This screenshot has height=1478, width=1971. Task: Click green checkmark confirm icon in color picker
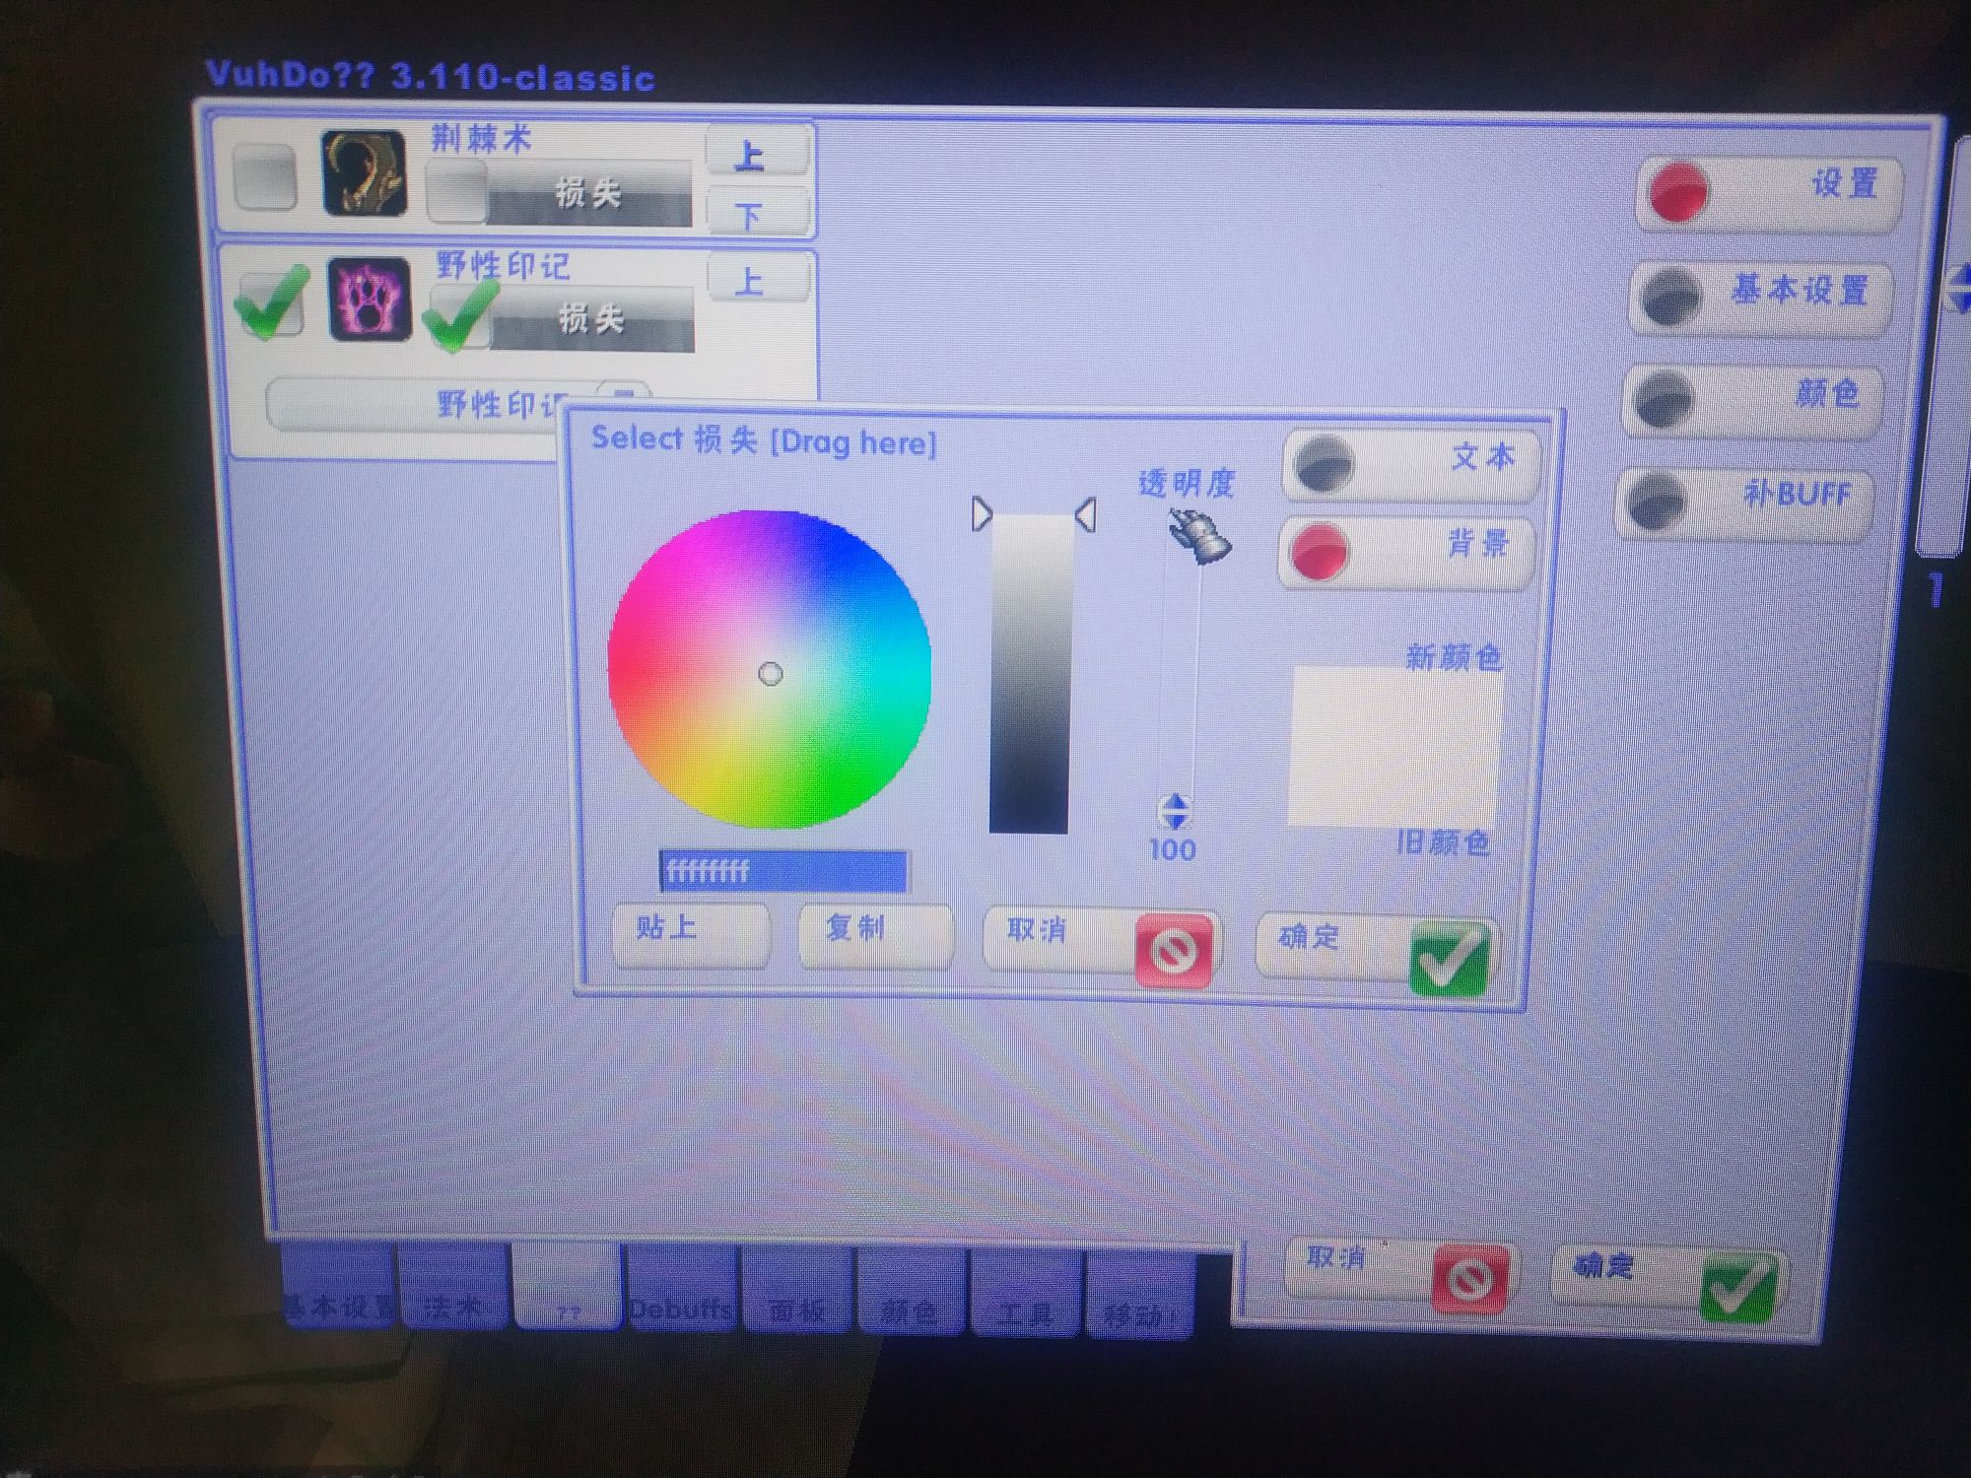(x=1449, y=958)
